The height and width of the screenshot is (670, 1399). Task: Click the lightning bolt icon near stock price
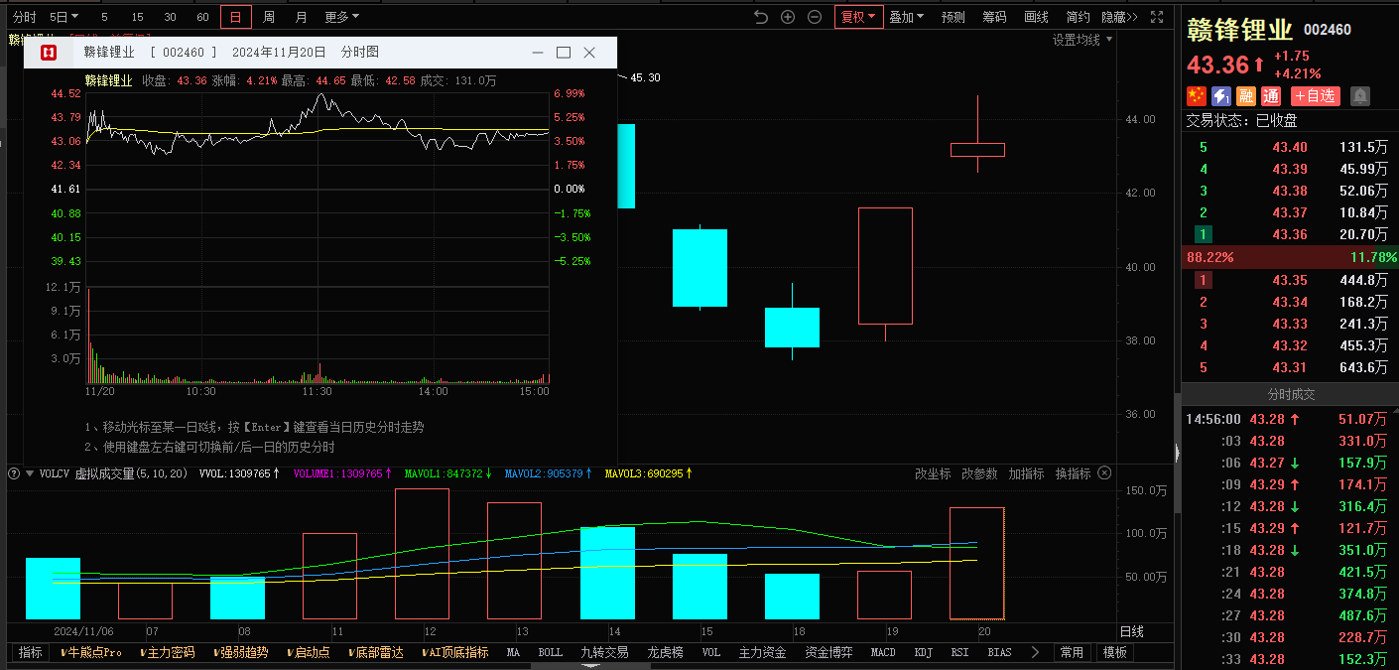[1221, 96]
